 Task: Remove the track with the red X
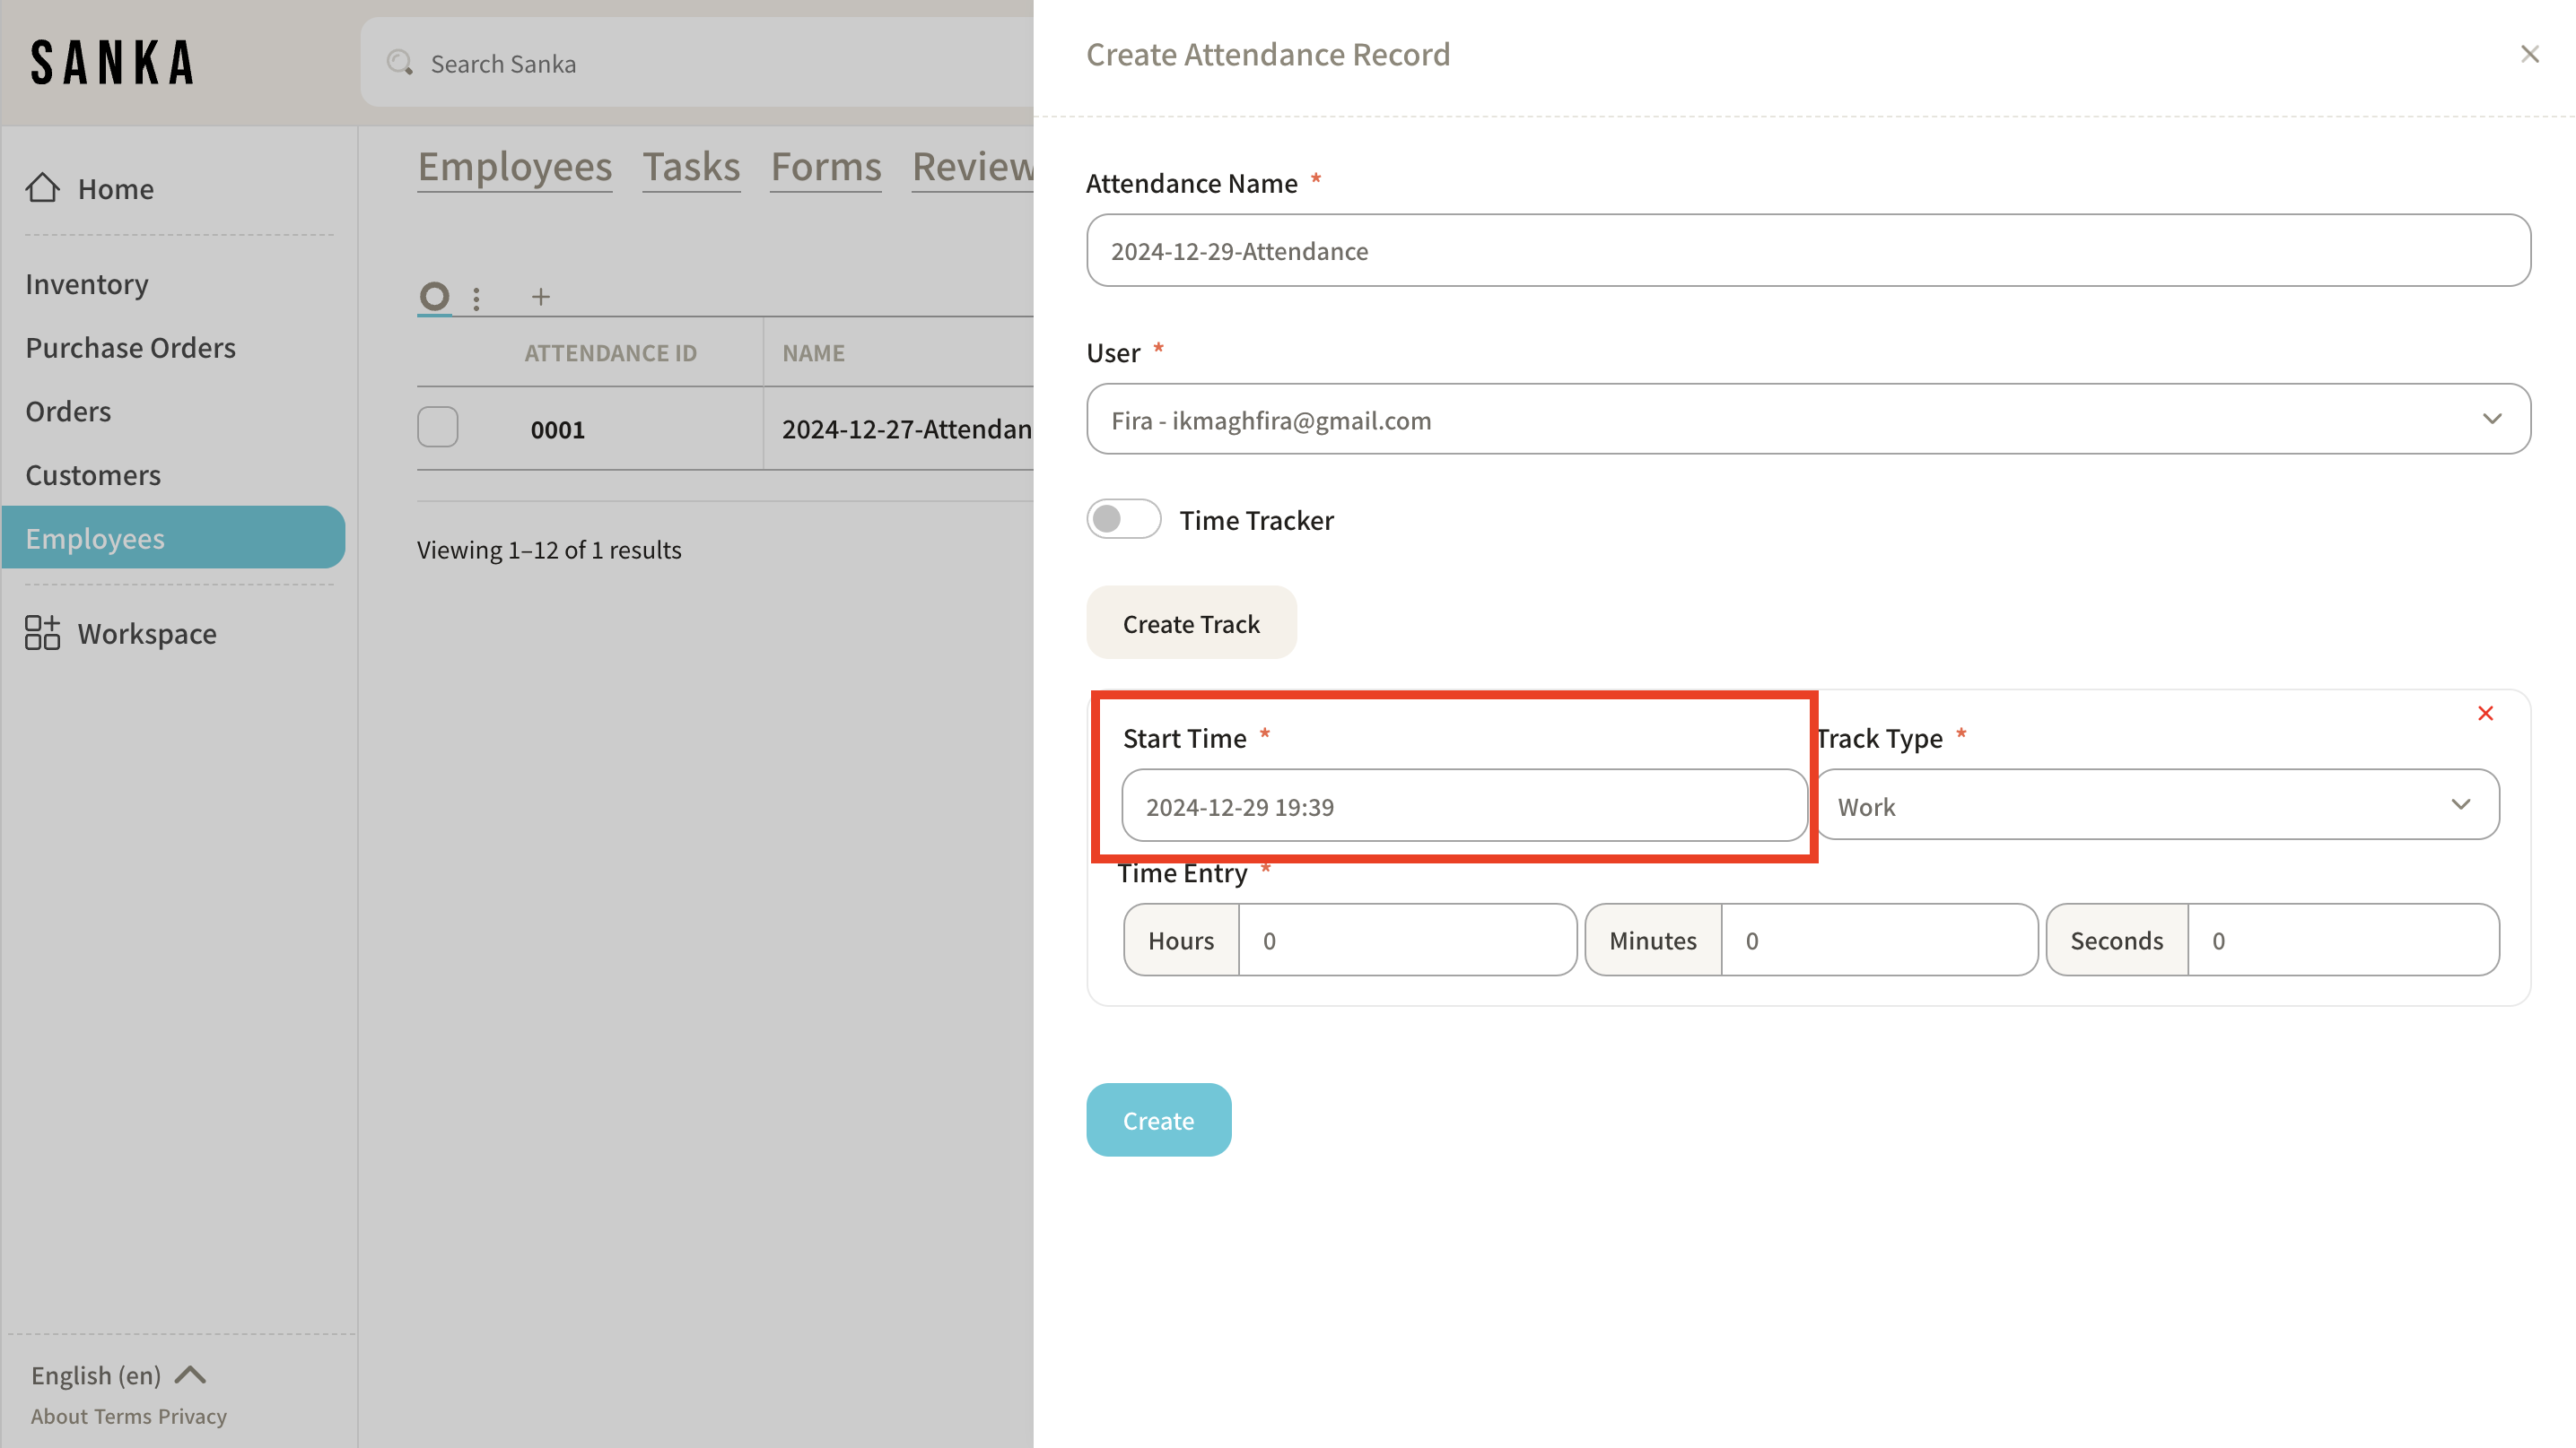(x=2485, y=713)
